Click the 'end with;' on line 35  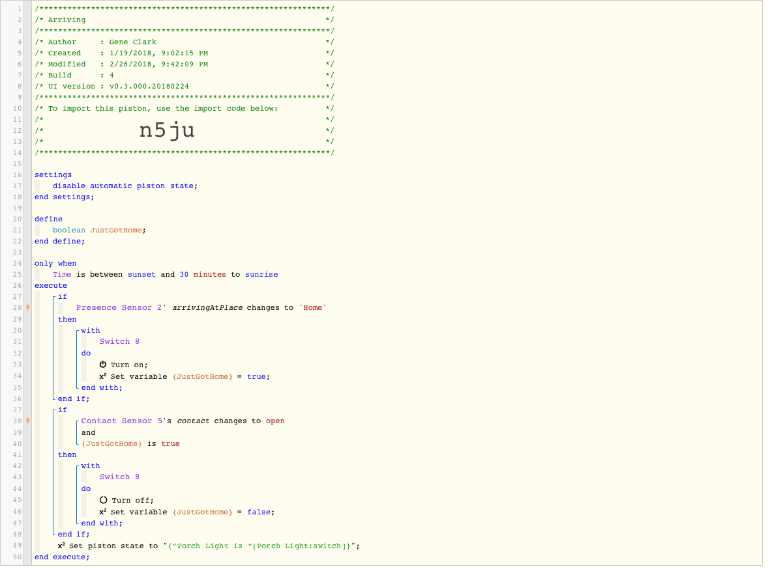coord(102,387)
